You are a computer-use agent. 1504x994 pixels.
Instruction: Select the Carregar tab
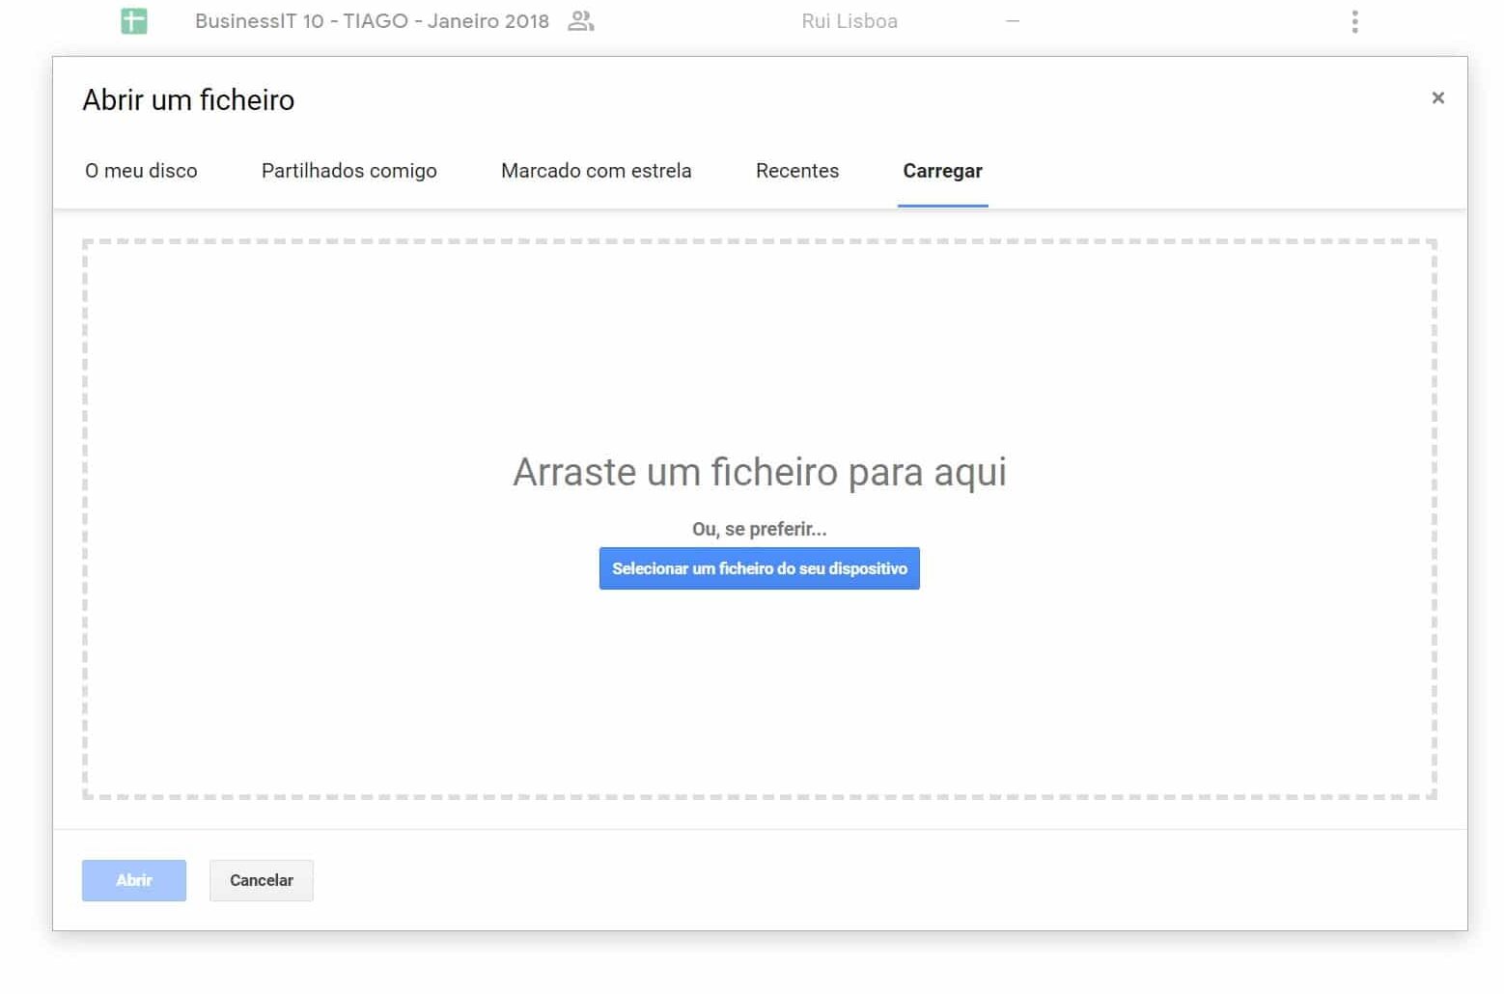coord(943,171)
